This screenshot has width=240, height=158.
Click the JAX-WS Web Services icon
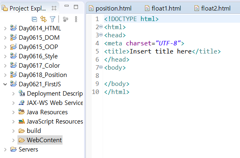[22, 102]
